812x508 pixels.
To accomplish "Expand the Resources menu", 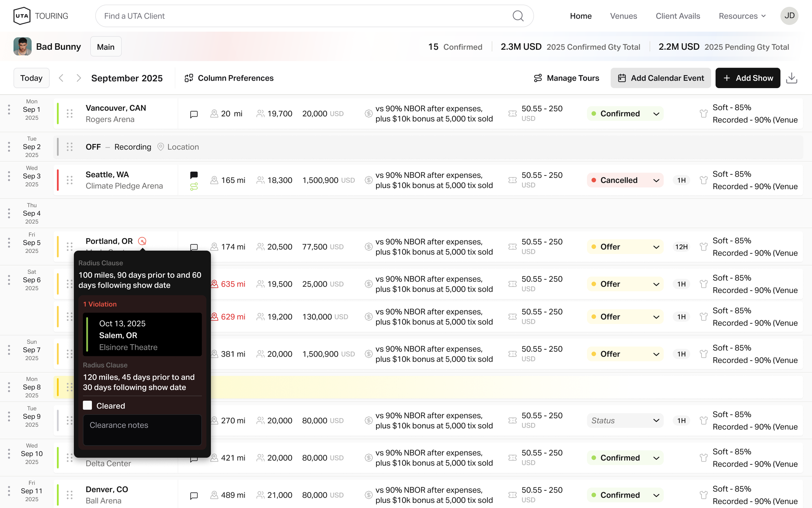I will pyautogui.click(x=742, y=16).
